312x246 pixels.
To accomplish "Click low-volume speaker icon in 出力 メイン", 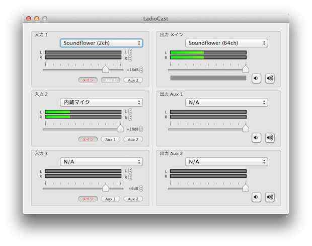I will pyautogui.click(x=256, y=78).
